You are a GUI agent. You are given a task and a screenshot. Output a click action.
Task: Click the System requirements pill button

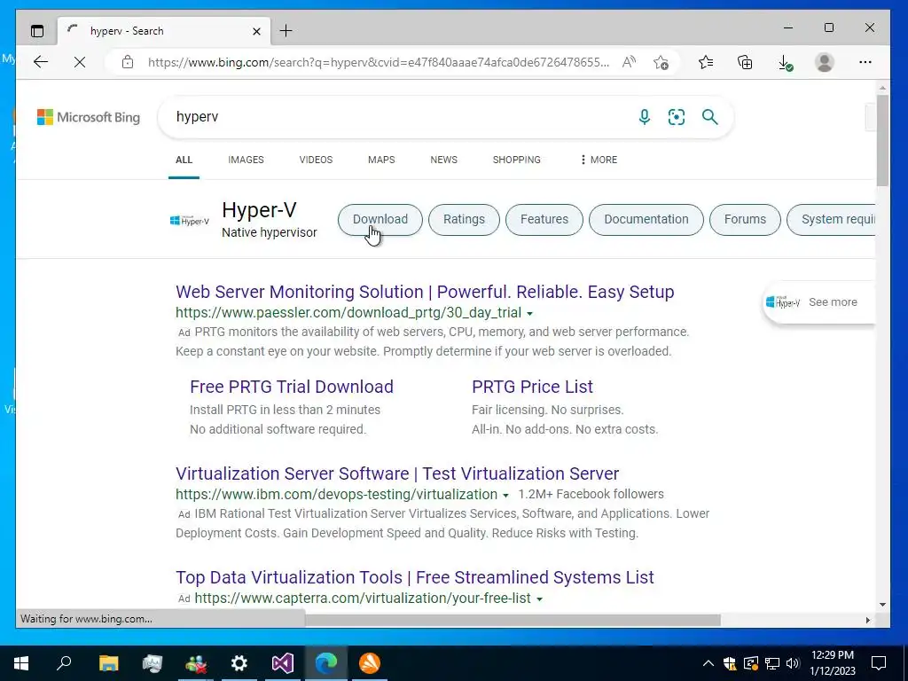click(832, 220)
